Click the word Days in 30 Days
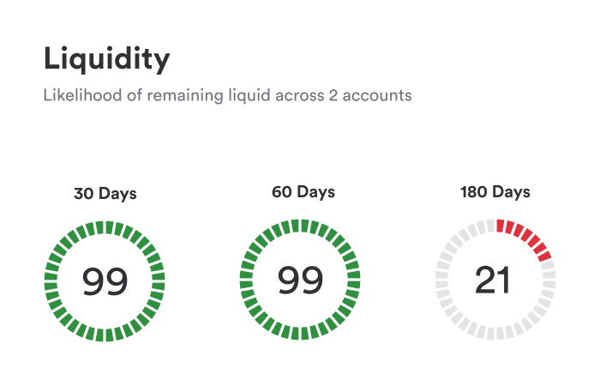The height and width of the screenshot is (386, 600). point(117,193)
